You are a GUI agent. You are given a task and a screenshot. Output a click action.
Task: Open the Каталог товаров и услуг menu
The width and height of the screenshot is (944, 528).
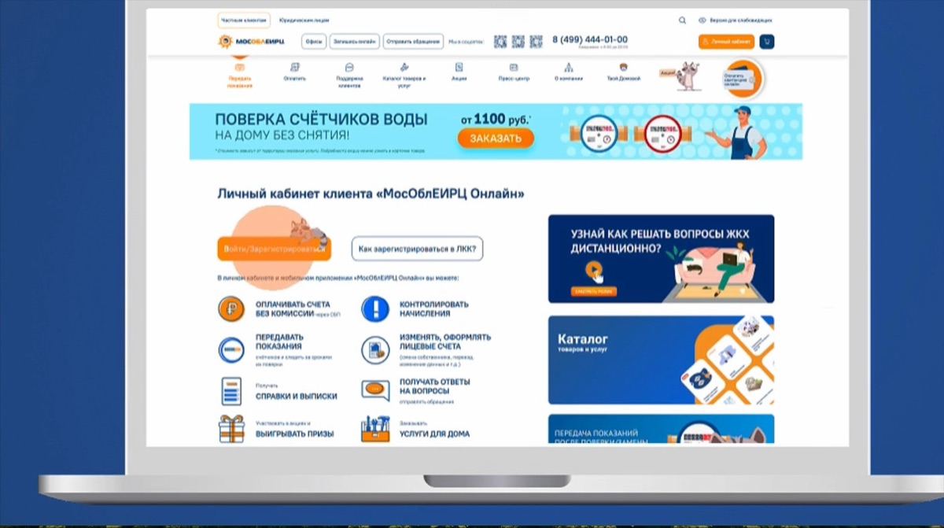[404, 76]
